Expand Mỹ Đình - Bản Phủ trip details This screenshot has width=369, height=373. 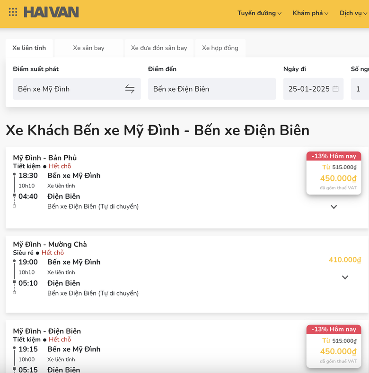pyautogui.click(x=334, y=207)
